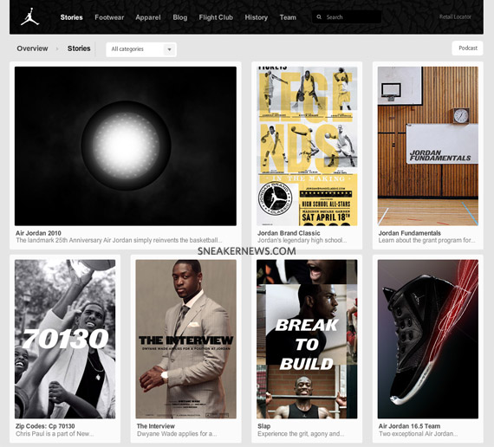Viewport: 494px width, 447px height.
Task: Click 'Experience the grit, agony and...' description
Action: coord(301,434)
